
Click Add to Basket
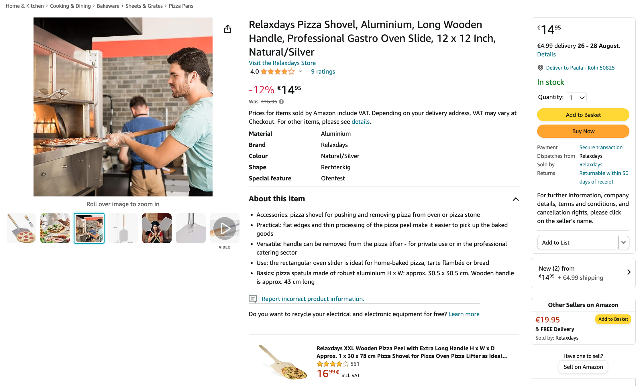point(583,115)
